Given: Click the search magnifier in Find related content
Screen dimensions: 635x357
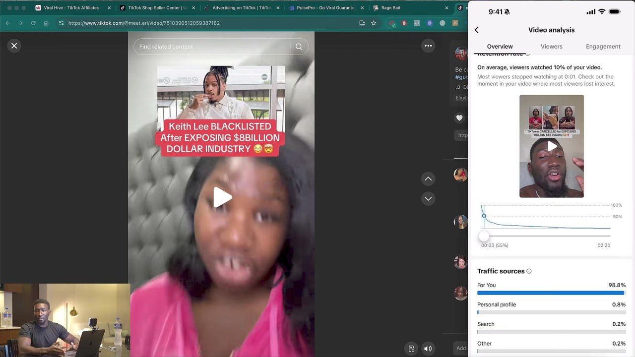Looking at the screenshot, I should point(299,47).
